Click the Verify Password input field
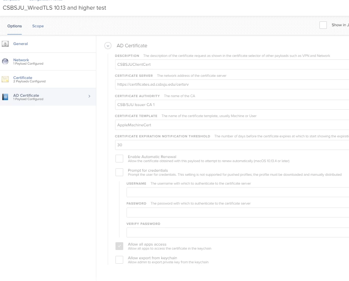The image size is (349, 281). click(x=238, y=233)
